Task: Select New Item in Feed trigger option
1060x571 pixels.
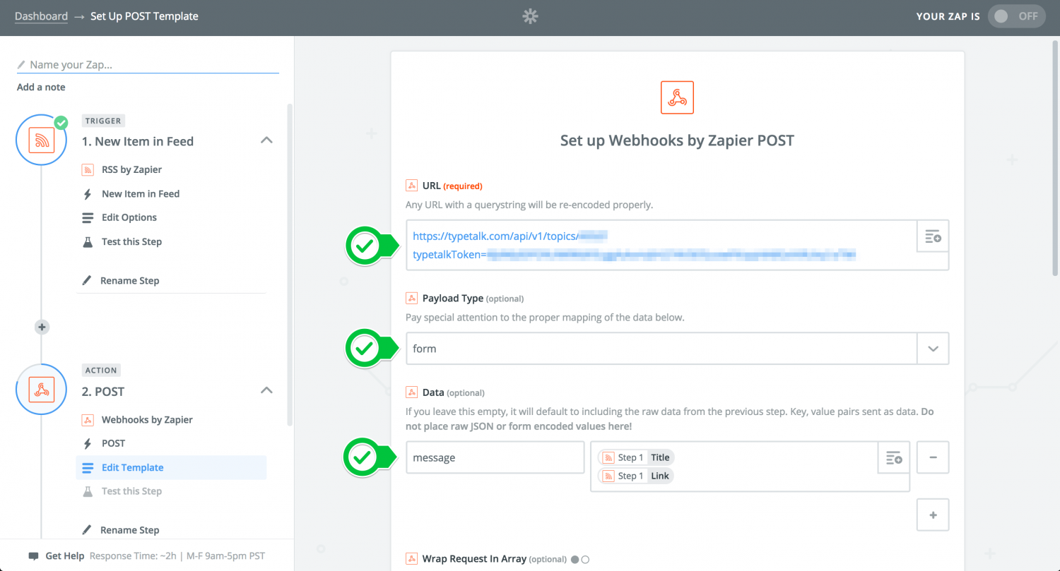Action: [x=141, y=193]
